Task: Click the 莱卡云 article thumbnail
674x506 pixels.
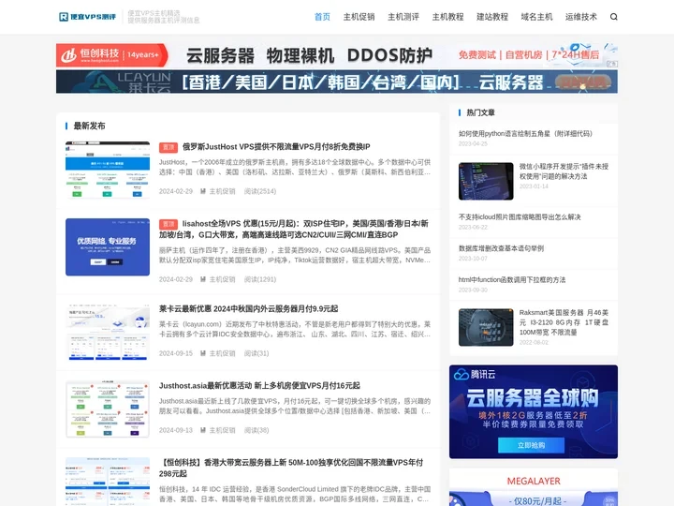Action: 108,332
